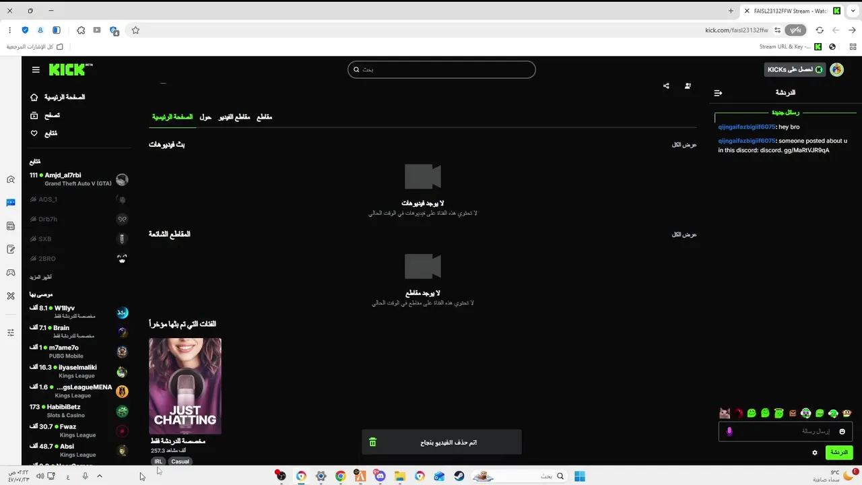862x485 pixels.
Task: Open the browser extensions puzzle icon
Action: [x=81, y=30]
